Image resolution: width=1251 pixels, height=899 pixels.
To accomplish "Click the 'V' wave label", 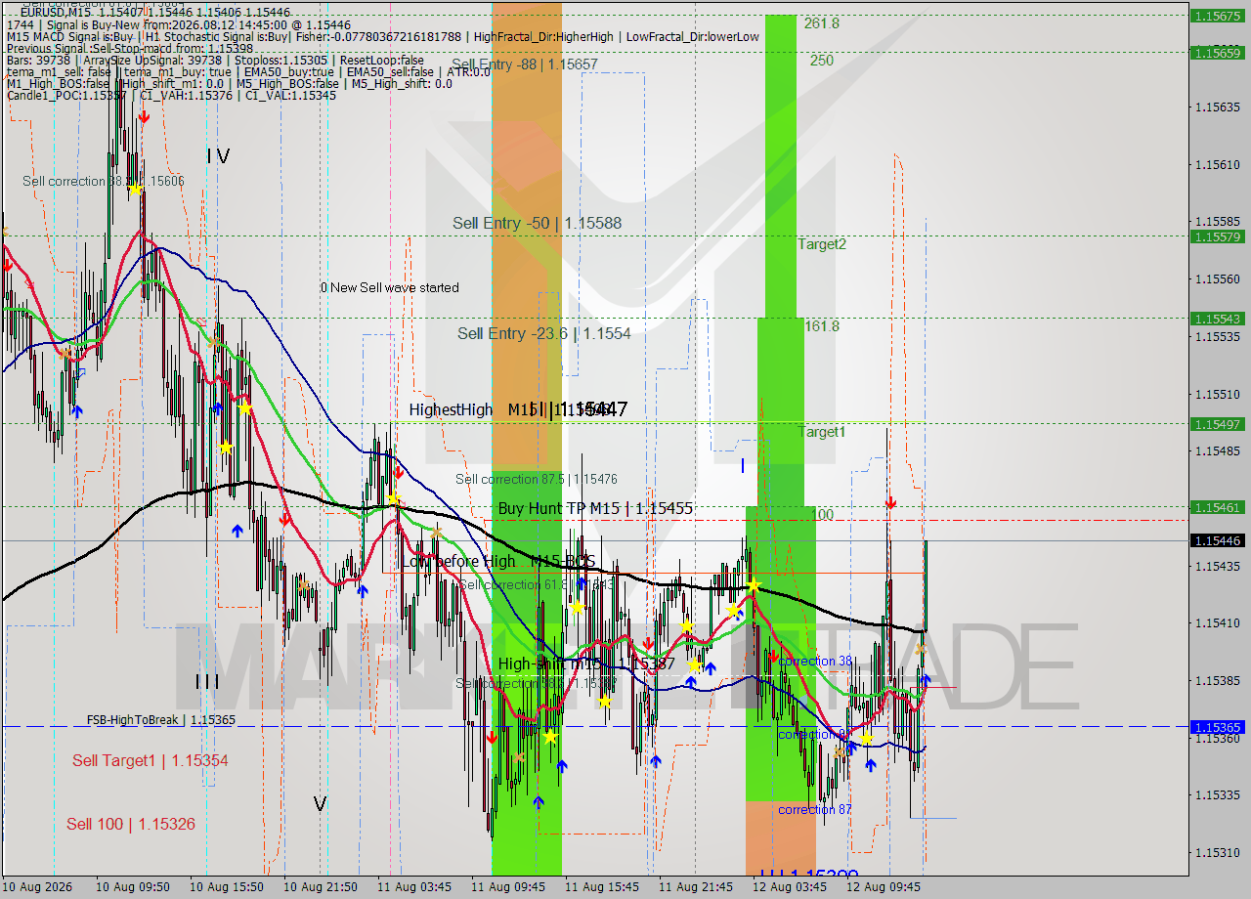I will (x=320, y=804).
